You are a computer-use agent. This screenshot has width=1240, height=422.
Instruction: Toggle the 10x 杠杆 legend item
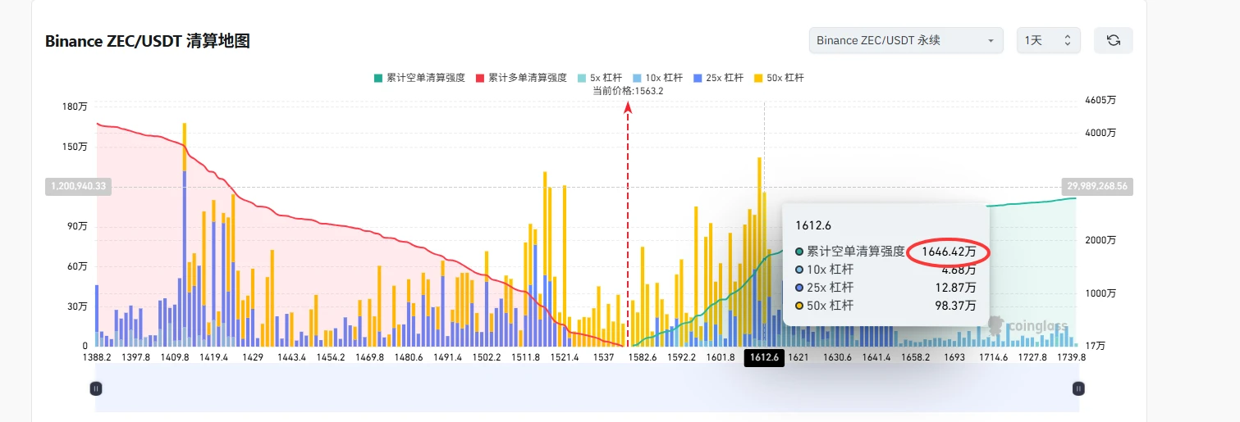tap(658, 78)
